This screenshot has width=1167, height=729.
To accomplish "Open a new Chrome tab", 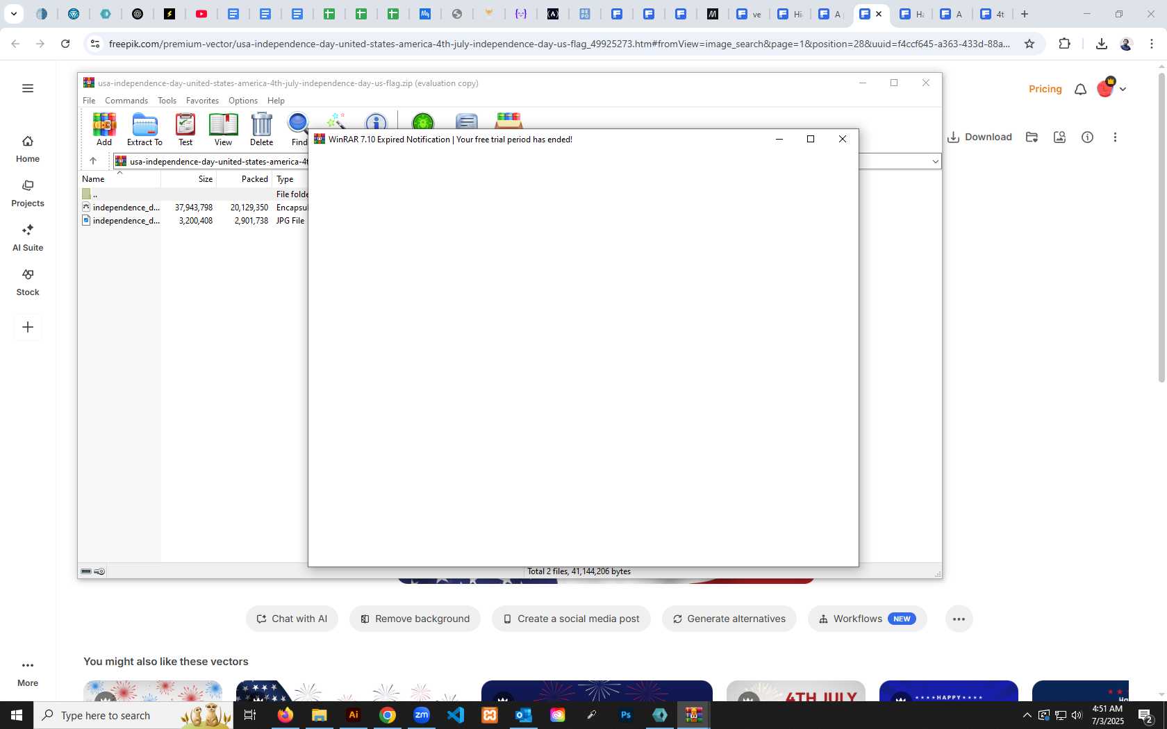I will click(1024, 14).
